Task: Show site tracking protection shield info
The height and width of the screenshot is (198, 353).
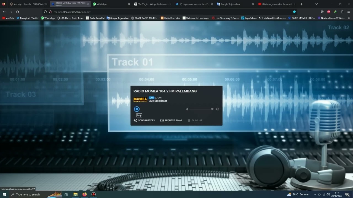Action: pyautogui.click(x=46, y=12)
